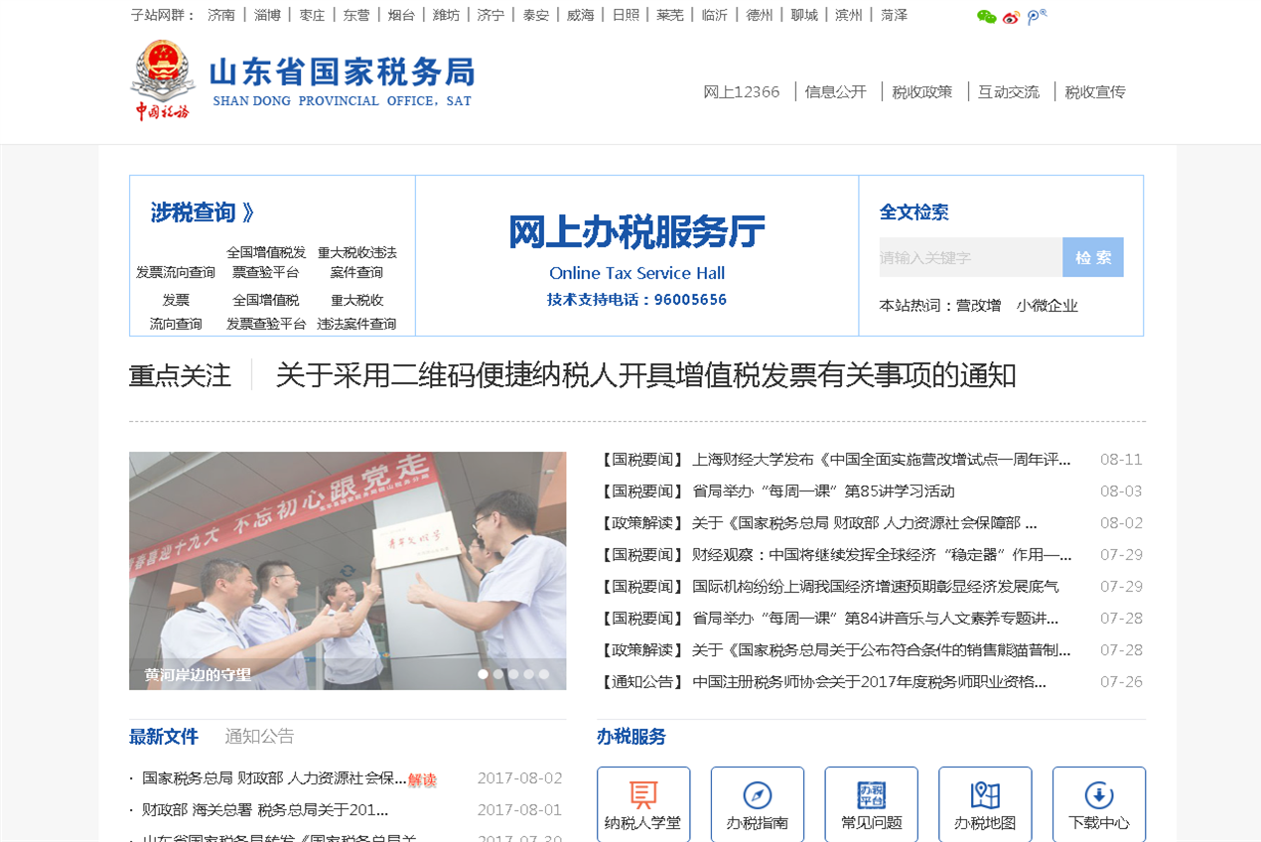Click 办税服务 section heading
Viewport: 1261px width, 842px height.
(631, 737)
